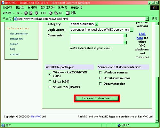Open the contact sidebar link
The width and height of the screenshot is (160, 128).
pos(15,54)
